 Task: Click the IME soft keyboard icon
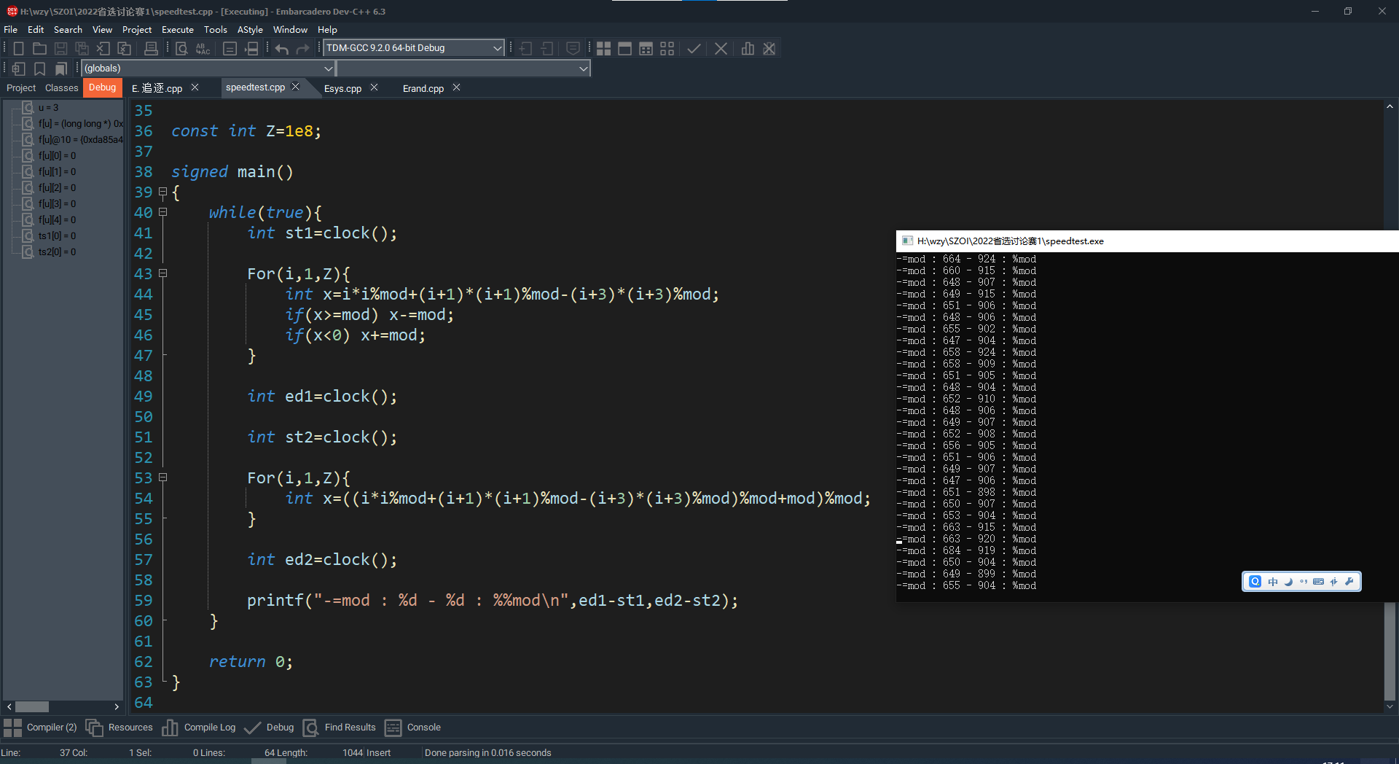(1318, 582)
